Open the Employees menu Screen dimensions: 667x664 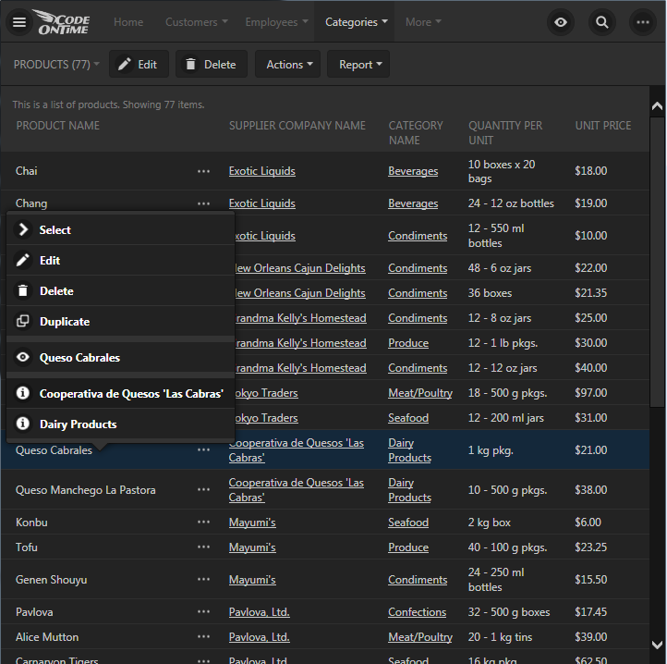click(276, 21)
